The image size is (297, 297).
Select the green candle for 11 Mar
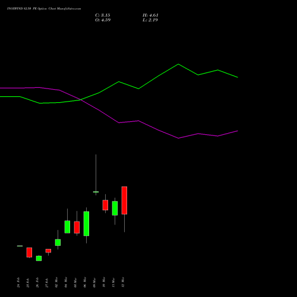(115, 208)
